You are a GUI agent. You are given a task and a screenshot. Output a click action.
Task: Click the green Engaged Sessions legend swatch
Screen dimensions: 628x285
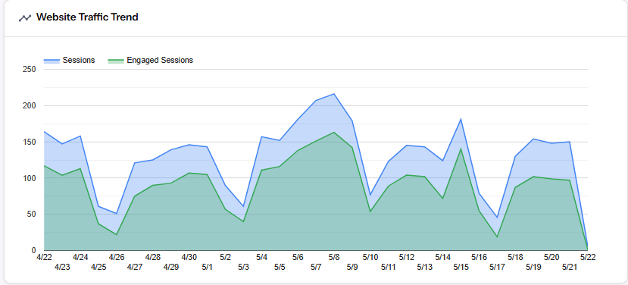[116, 61]
